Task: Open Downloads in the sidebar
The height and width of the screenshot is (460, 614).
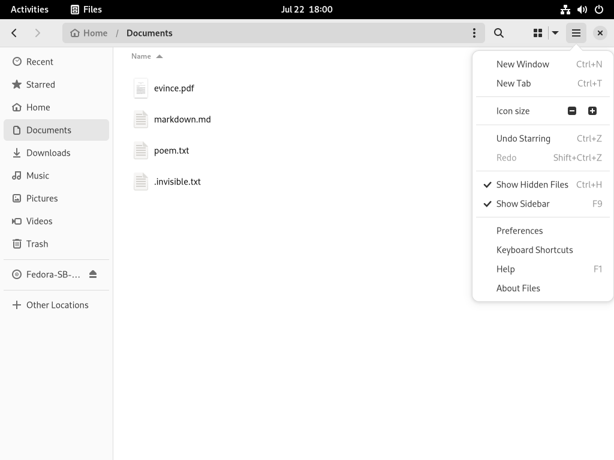Action: 56,153
